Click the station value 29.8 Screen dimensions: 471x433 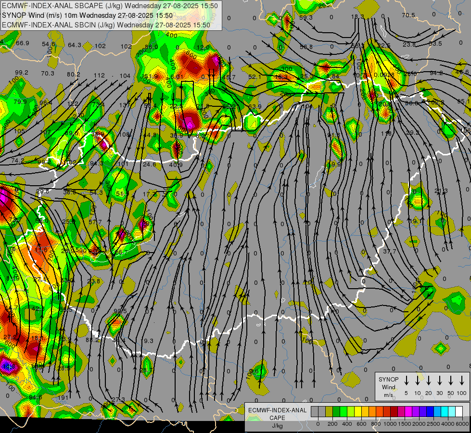(x=42, y=191)
